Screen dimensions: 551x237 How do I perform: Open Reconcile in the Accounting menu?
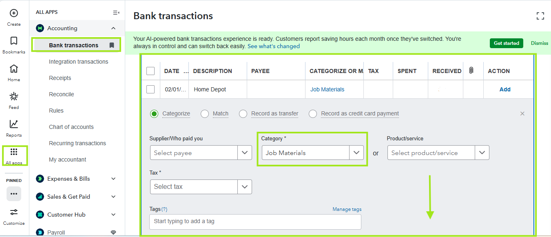pyautogui.click(x=61, y=94)
